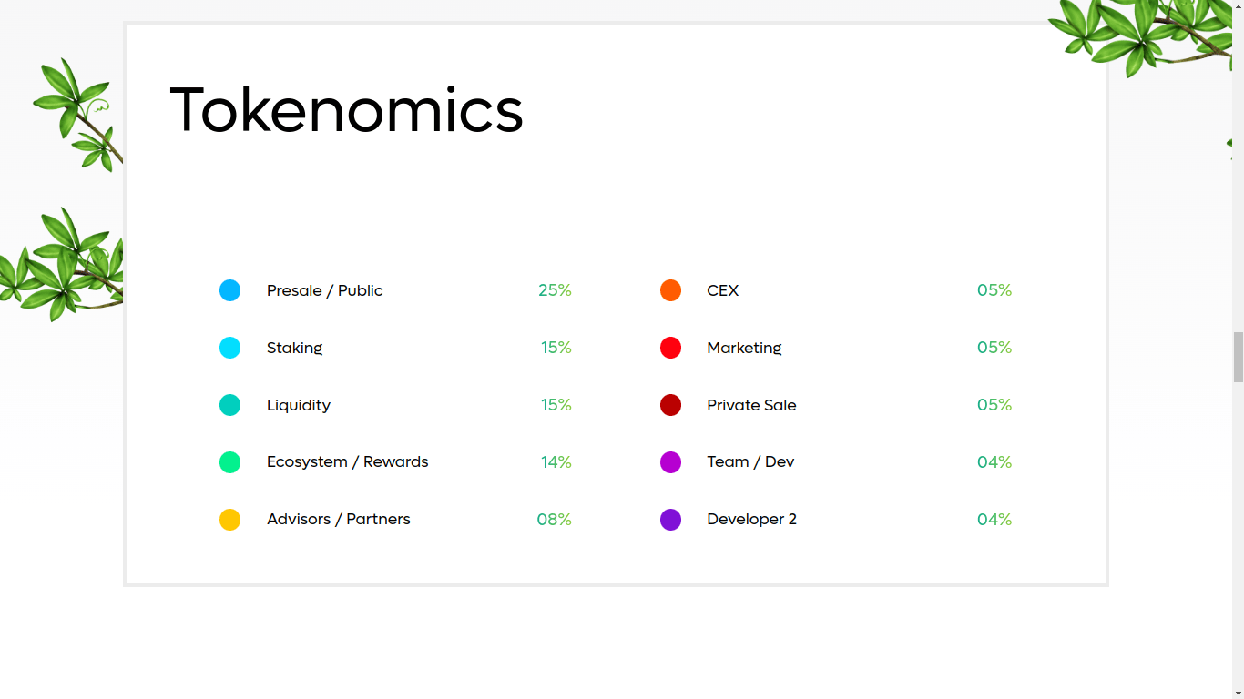Viewport: 1244px width, 699px height.
Task: Click the yellow Advisors / Partners dot
Action: (229, 520)
